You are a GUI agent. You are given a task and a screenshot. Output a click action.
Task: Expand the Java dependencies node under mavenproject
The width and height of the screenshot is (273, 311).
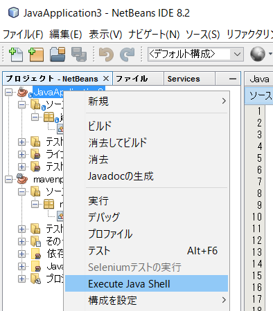(22, 266)
